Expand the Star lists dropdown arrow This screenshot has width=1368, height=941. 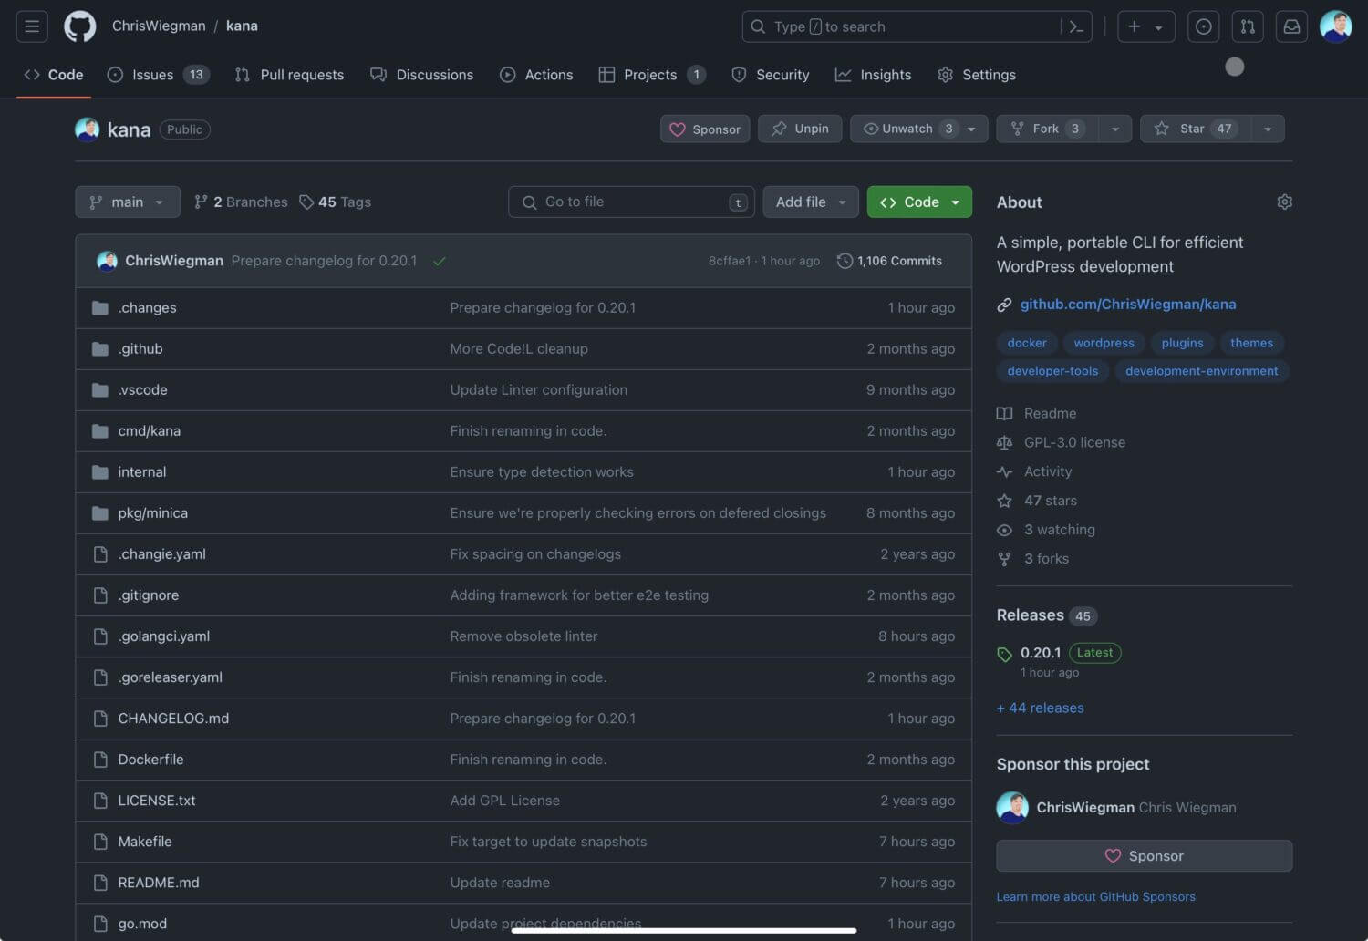coord(1268,129)
